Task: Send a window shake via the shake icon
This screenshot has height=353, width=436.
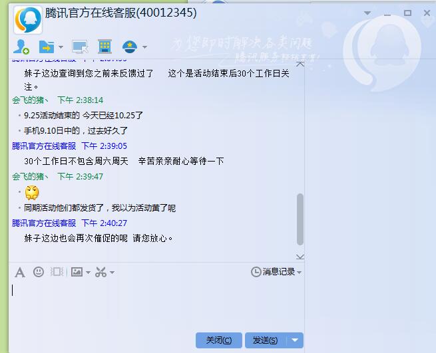Action: (x=57, y=272)
